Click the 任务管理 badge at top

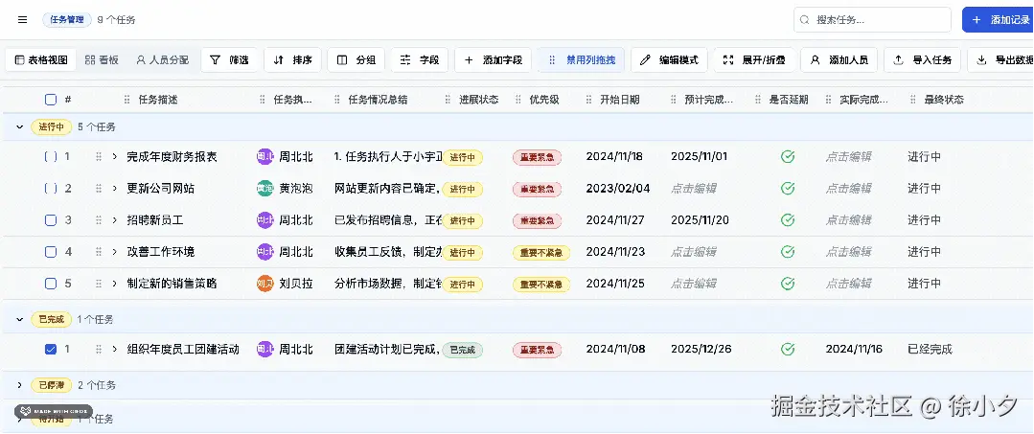coord(67,20)
